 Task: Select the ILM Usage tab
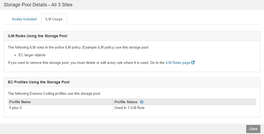[x=54, y=19]
